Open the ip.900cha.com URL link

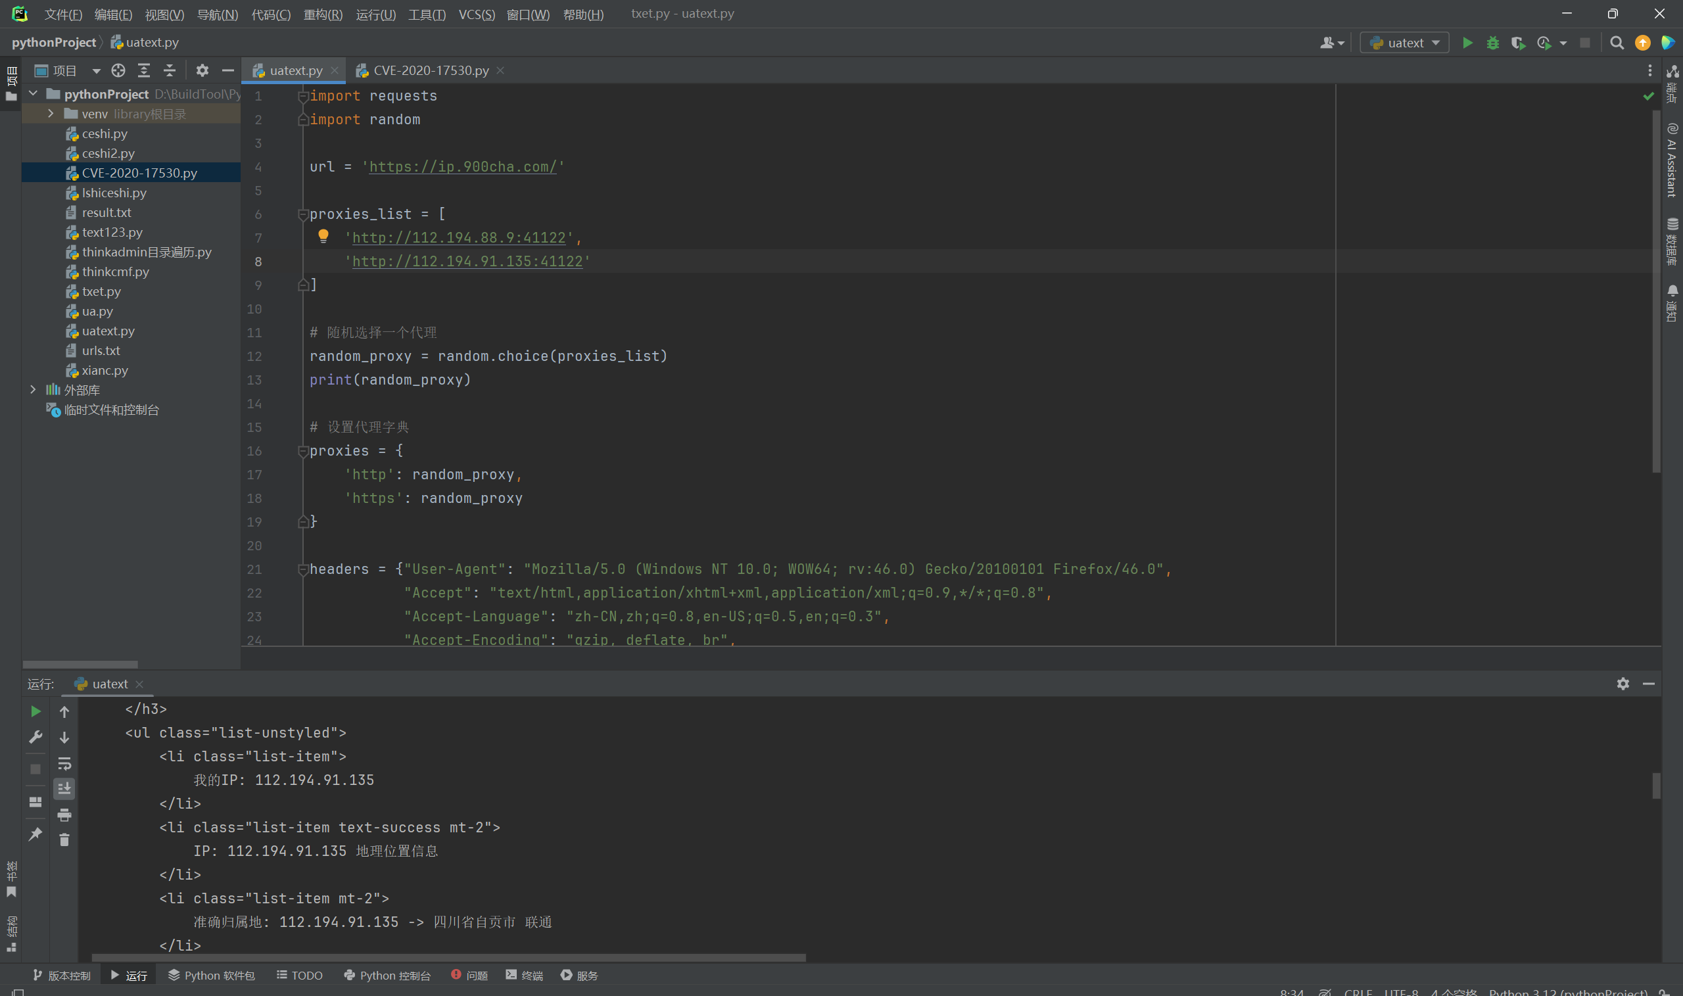463,166
